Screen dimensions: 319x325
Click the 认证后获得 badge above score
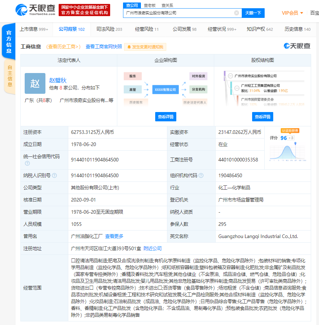tap(290, 131)
